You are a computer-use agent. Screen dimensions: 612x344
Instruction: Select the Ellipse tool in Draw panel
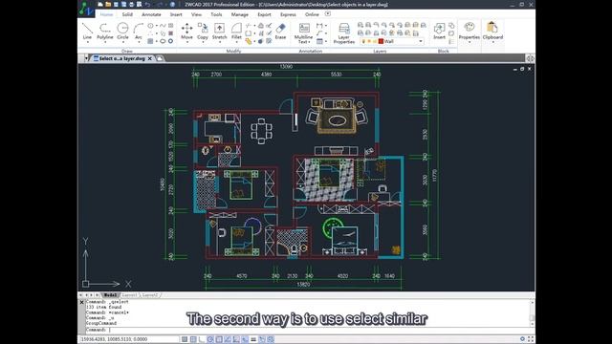[x=163, y=41]
